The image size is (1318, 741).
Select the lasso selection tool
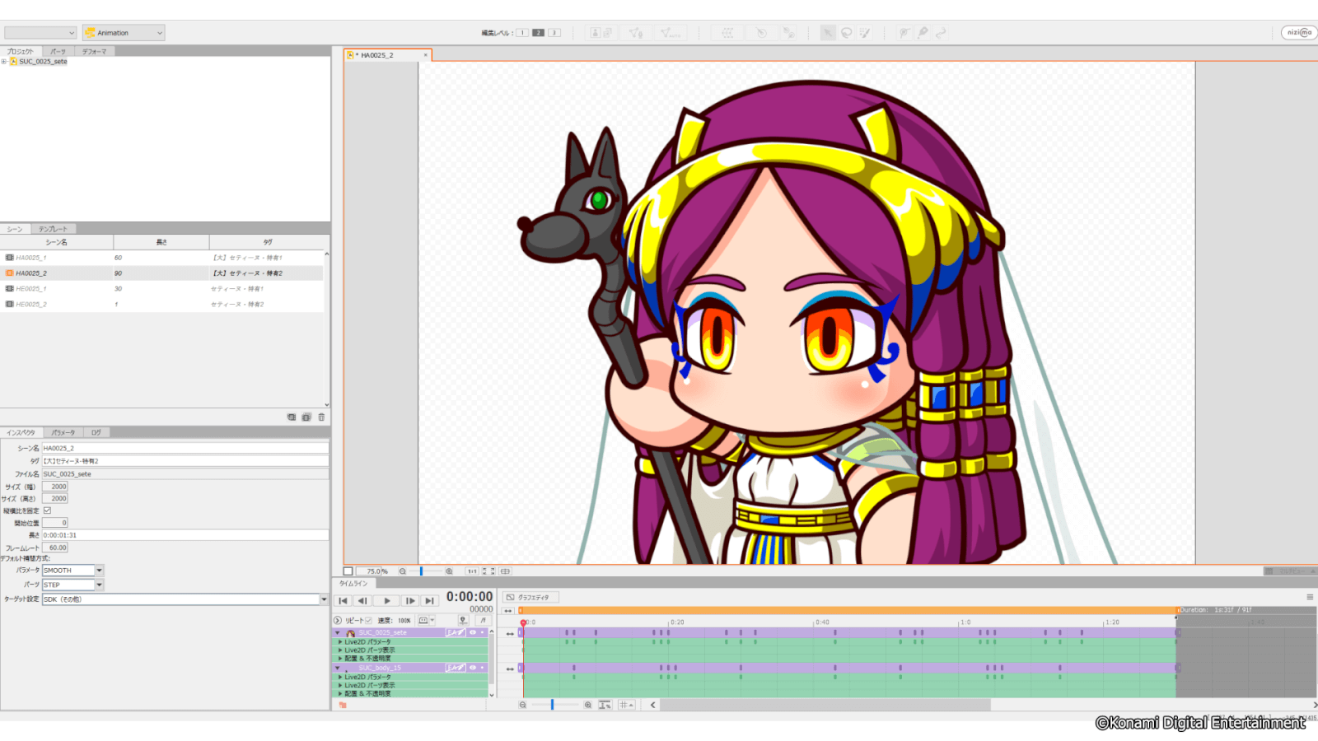[846, 33]
